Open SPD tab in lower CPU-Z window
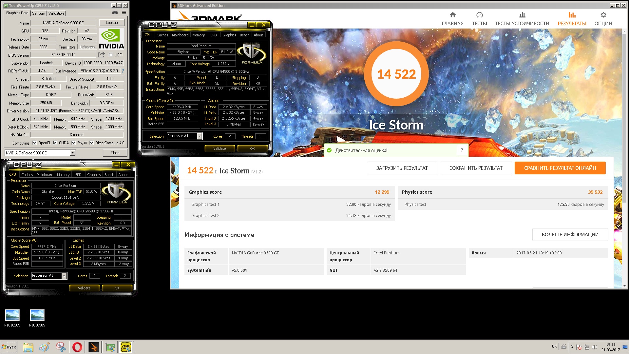The height and width of the screenshot is (354, 629). [78, 175]
